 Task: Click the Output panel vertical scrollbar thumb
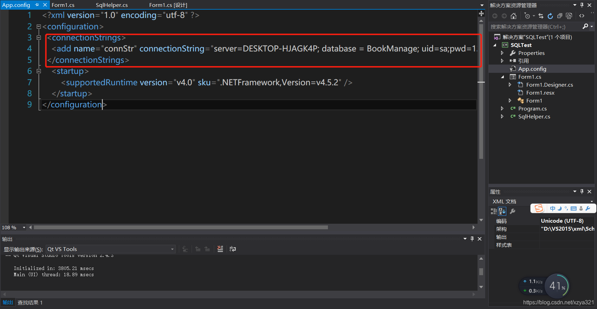pyautogui.click(x=481, y=272)
